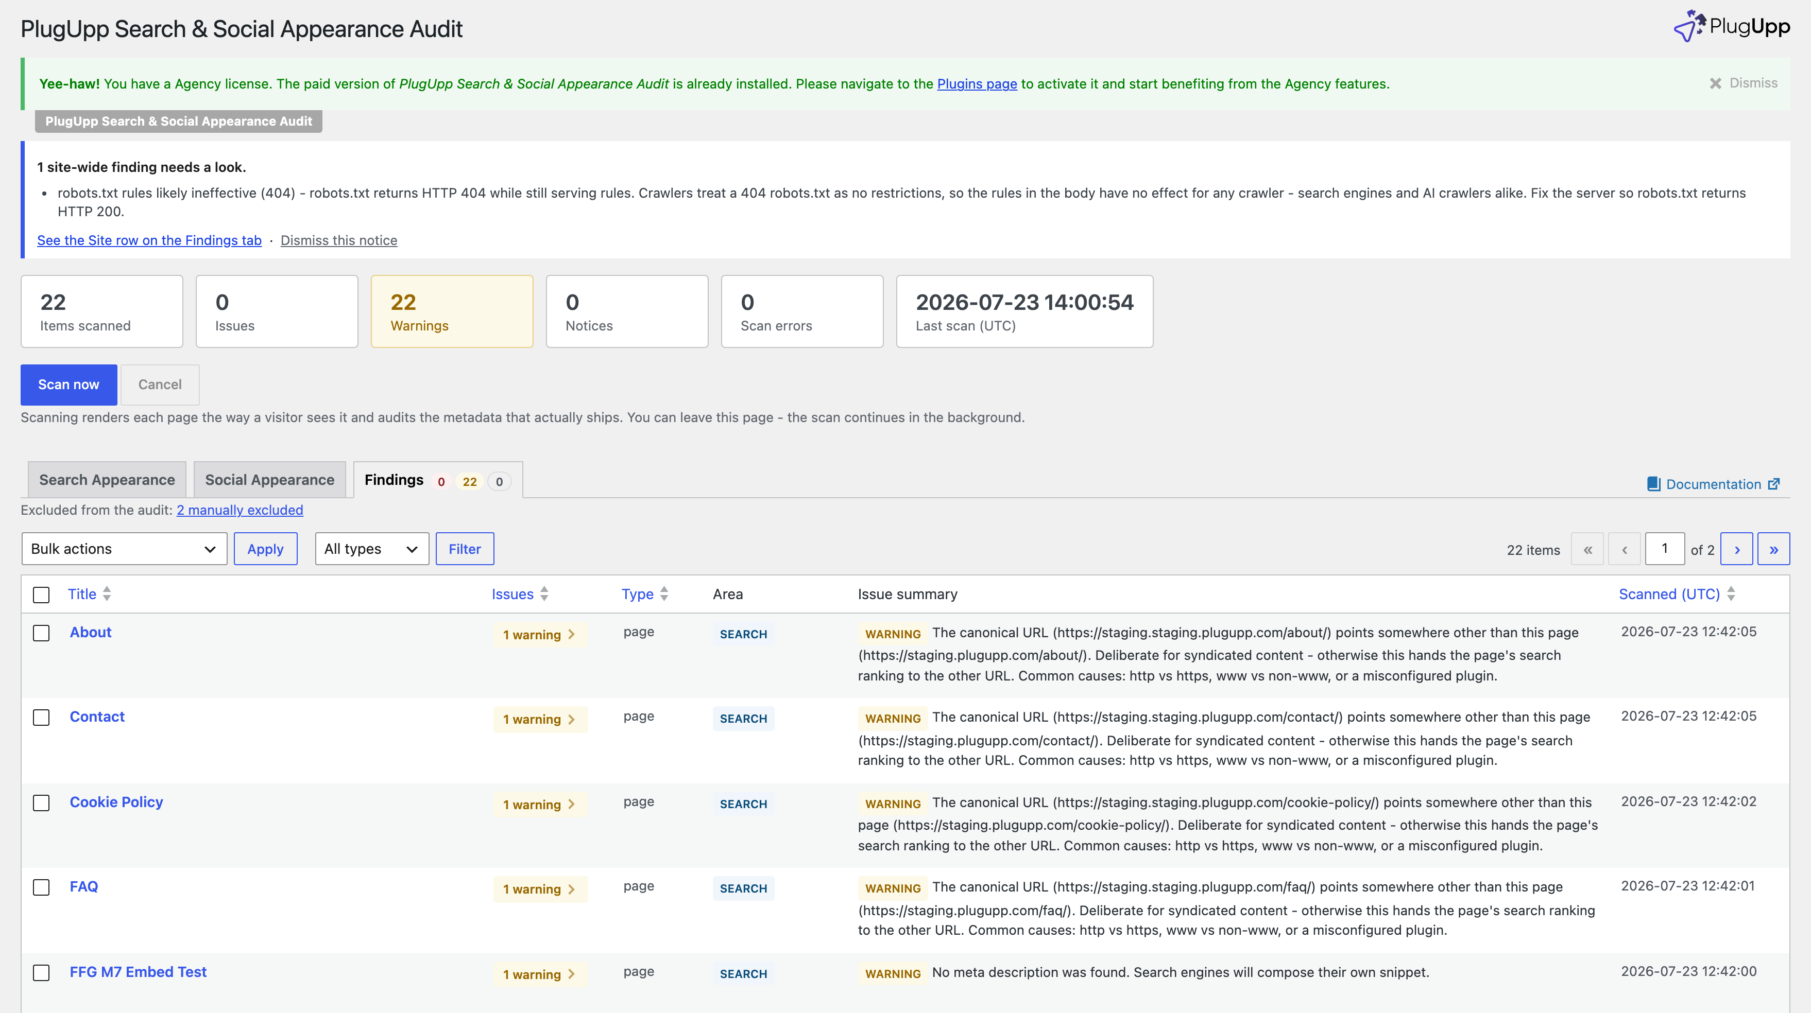Expand the 1 warning badge for Contact

tap(540, 720)
